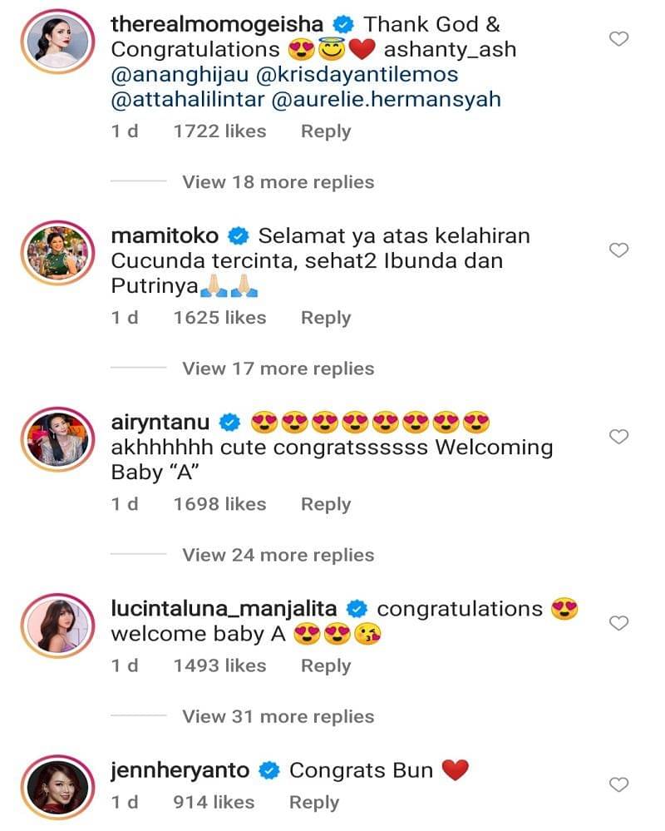Reply to mamitoko's comment
The image size is (665, 831).
(325, 318)
